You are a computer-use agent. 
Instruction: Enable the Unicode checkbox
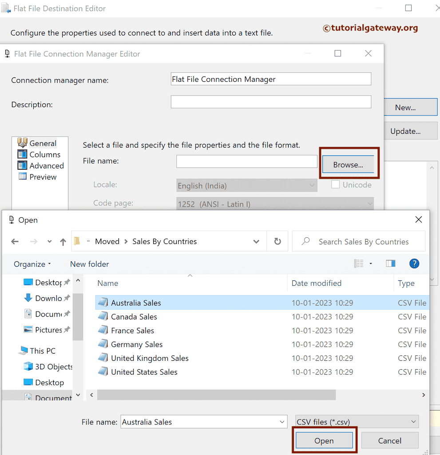[335, 184]
